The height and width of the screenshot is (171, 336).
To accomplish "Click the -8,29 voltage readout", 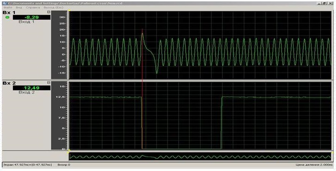I will [32, 17].
